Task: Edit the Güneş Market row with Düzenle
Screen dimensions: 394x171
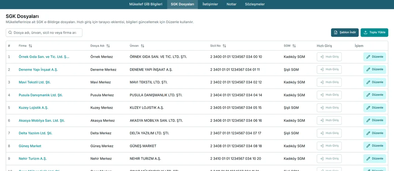Action: click(x=375, y=146)
